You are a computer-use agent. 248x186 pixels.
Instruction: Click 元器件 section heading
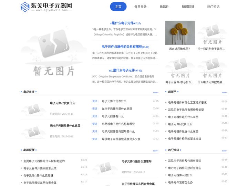point(172,92)
